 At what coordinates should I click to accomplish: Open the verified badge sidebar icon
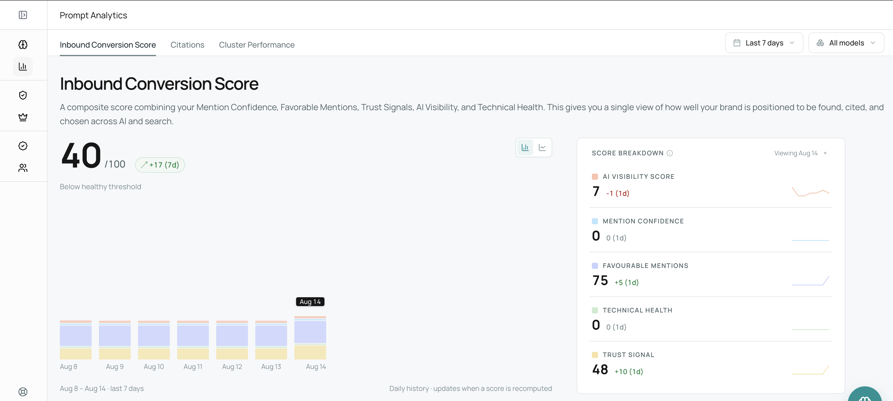pos(23,146)
